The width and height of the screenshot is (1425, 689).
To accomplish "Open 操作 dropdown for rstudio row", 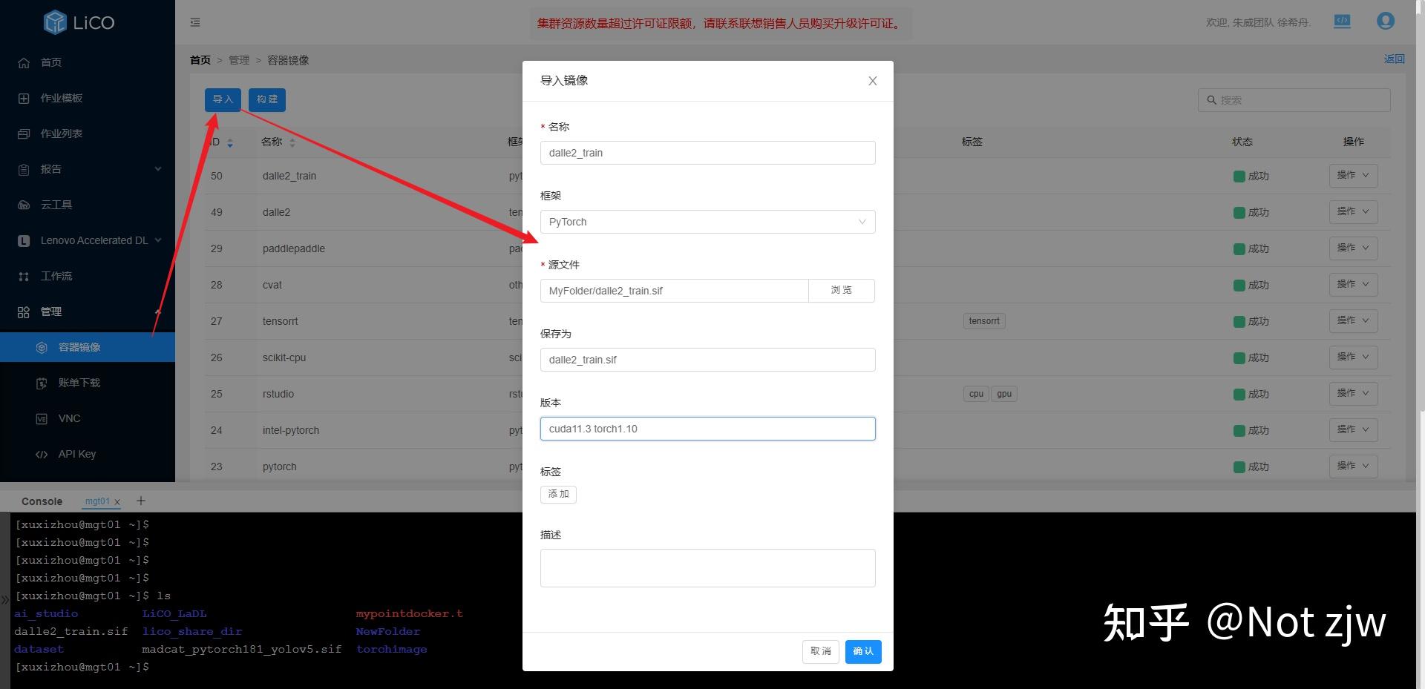I will (1353, 394).
